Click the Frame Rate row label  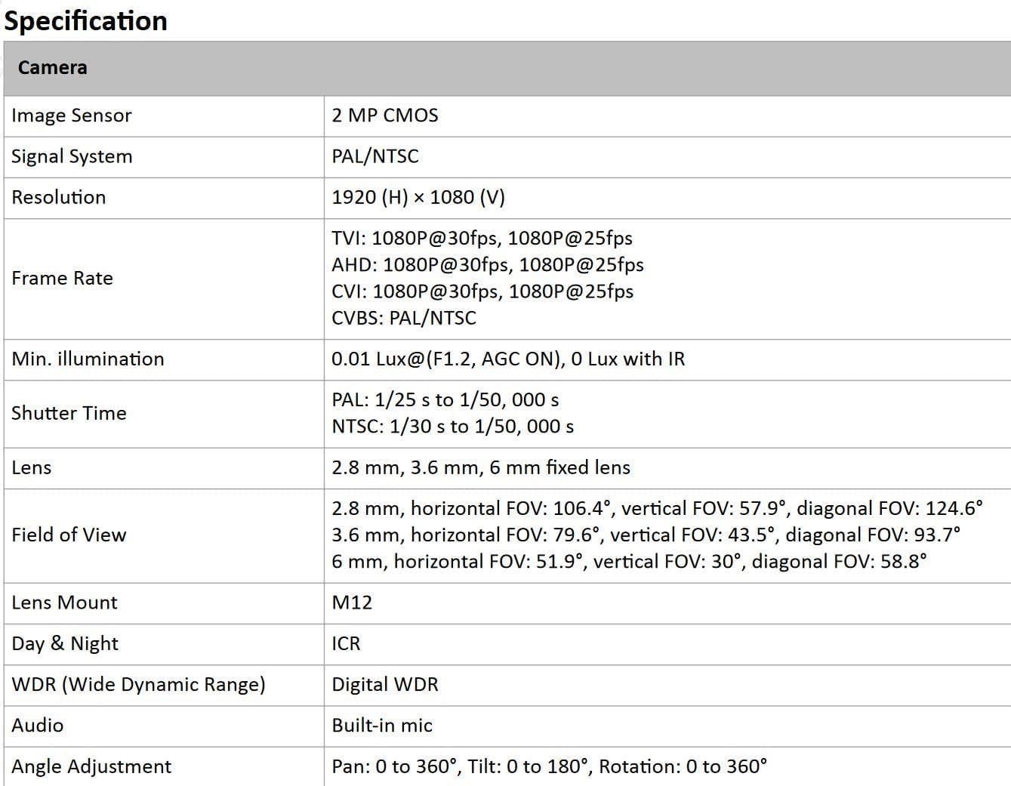click(x=62, y=279)
